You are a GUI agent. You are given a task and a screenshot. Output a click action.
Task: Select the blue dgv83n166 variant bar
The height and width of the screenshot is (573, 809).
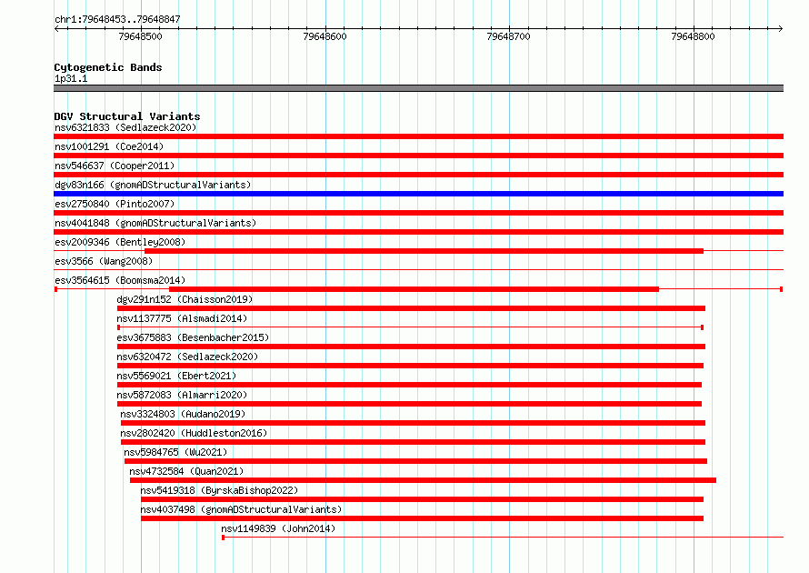pyautogui.click(x=418, y=194)
